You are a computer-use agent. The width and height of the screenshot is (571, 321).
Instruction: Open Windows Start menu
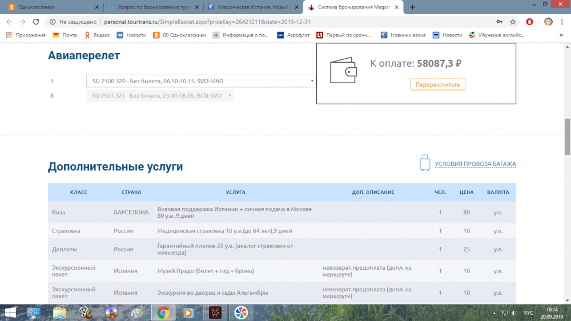pyautogui.click(x=10, y=312)
